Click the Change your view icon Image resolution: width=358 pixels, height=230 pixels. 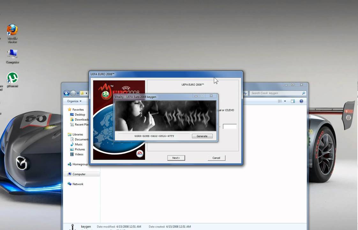pos(280,101)
